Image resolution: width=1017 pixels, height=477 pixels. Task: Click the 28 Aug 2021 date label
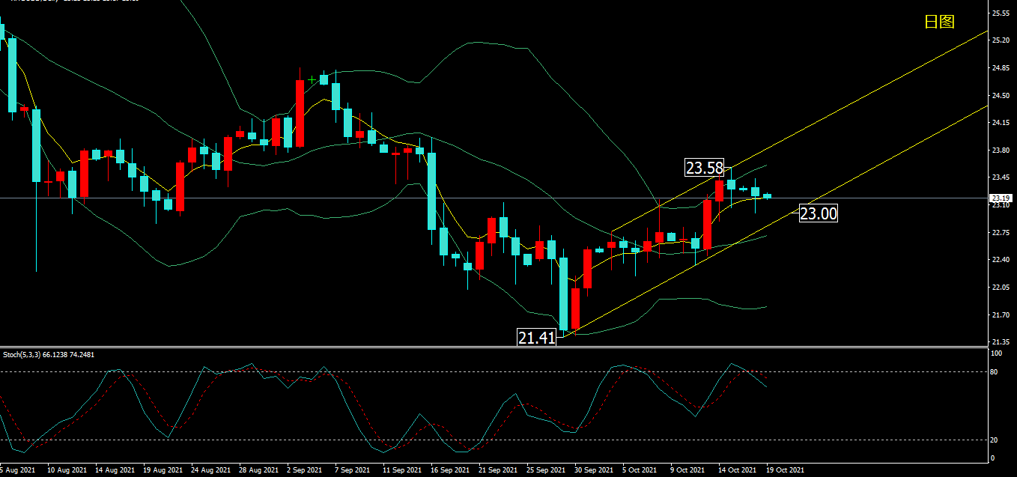pyautogui.click(x=259, y=470)
